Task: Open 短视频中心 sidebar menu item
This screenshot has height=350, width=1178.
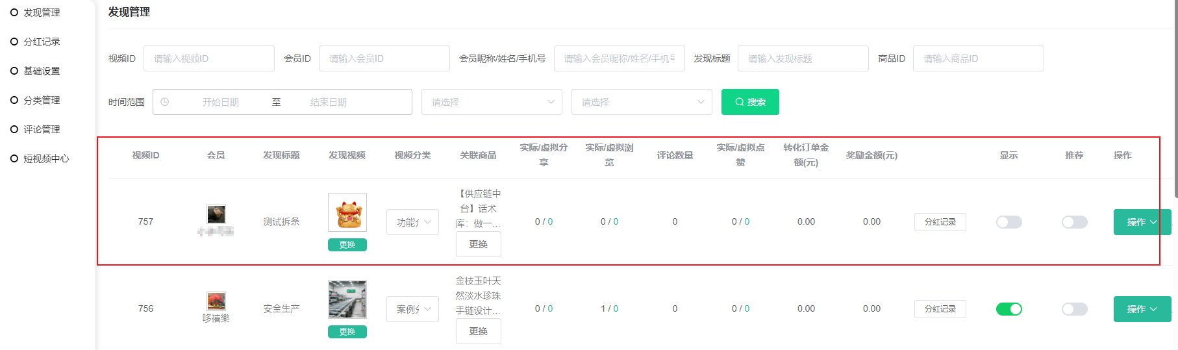Action: (x=46, y=158)
